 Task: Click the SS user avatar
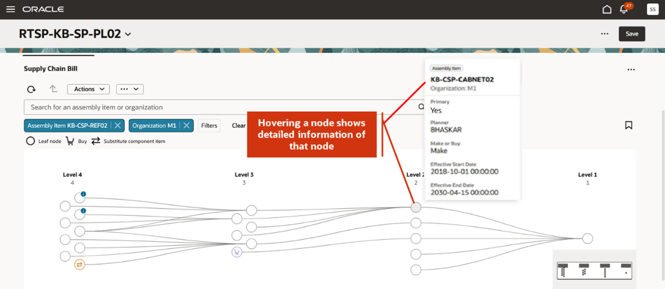pos(652,9)
